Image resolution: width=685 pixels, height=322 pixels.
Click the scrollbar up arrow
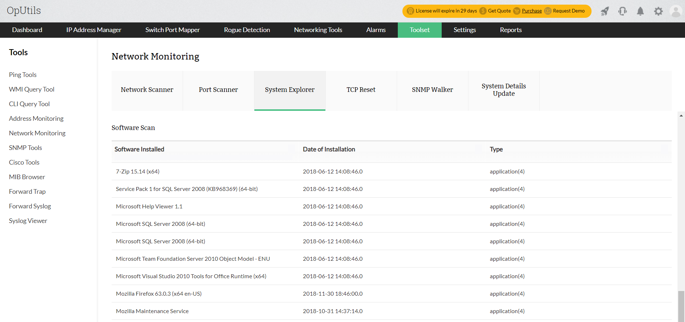point(681,116)
